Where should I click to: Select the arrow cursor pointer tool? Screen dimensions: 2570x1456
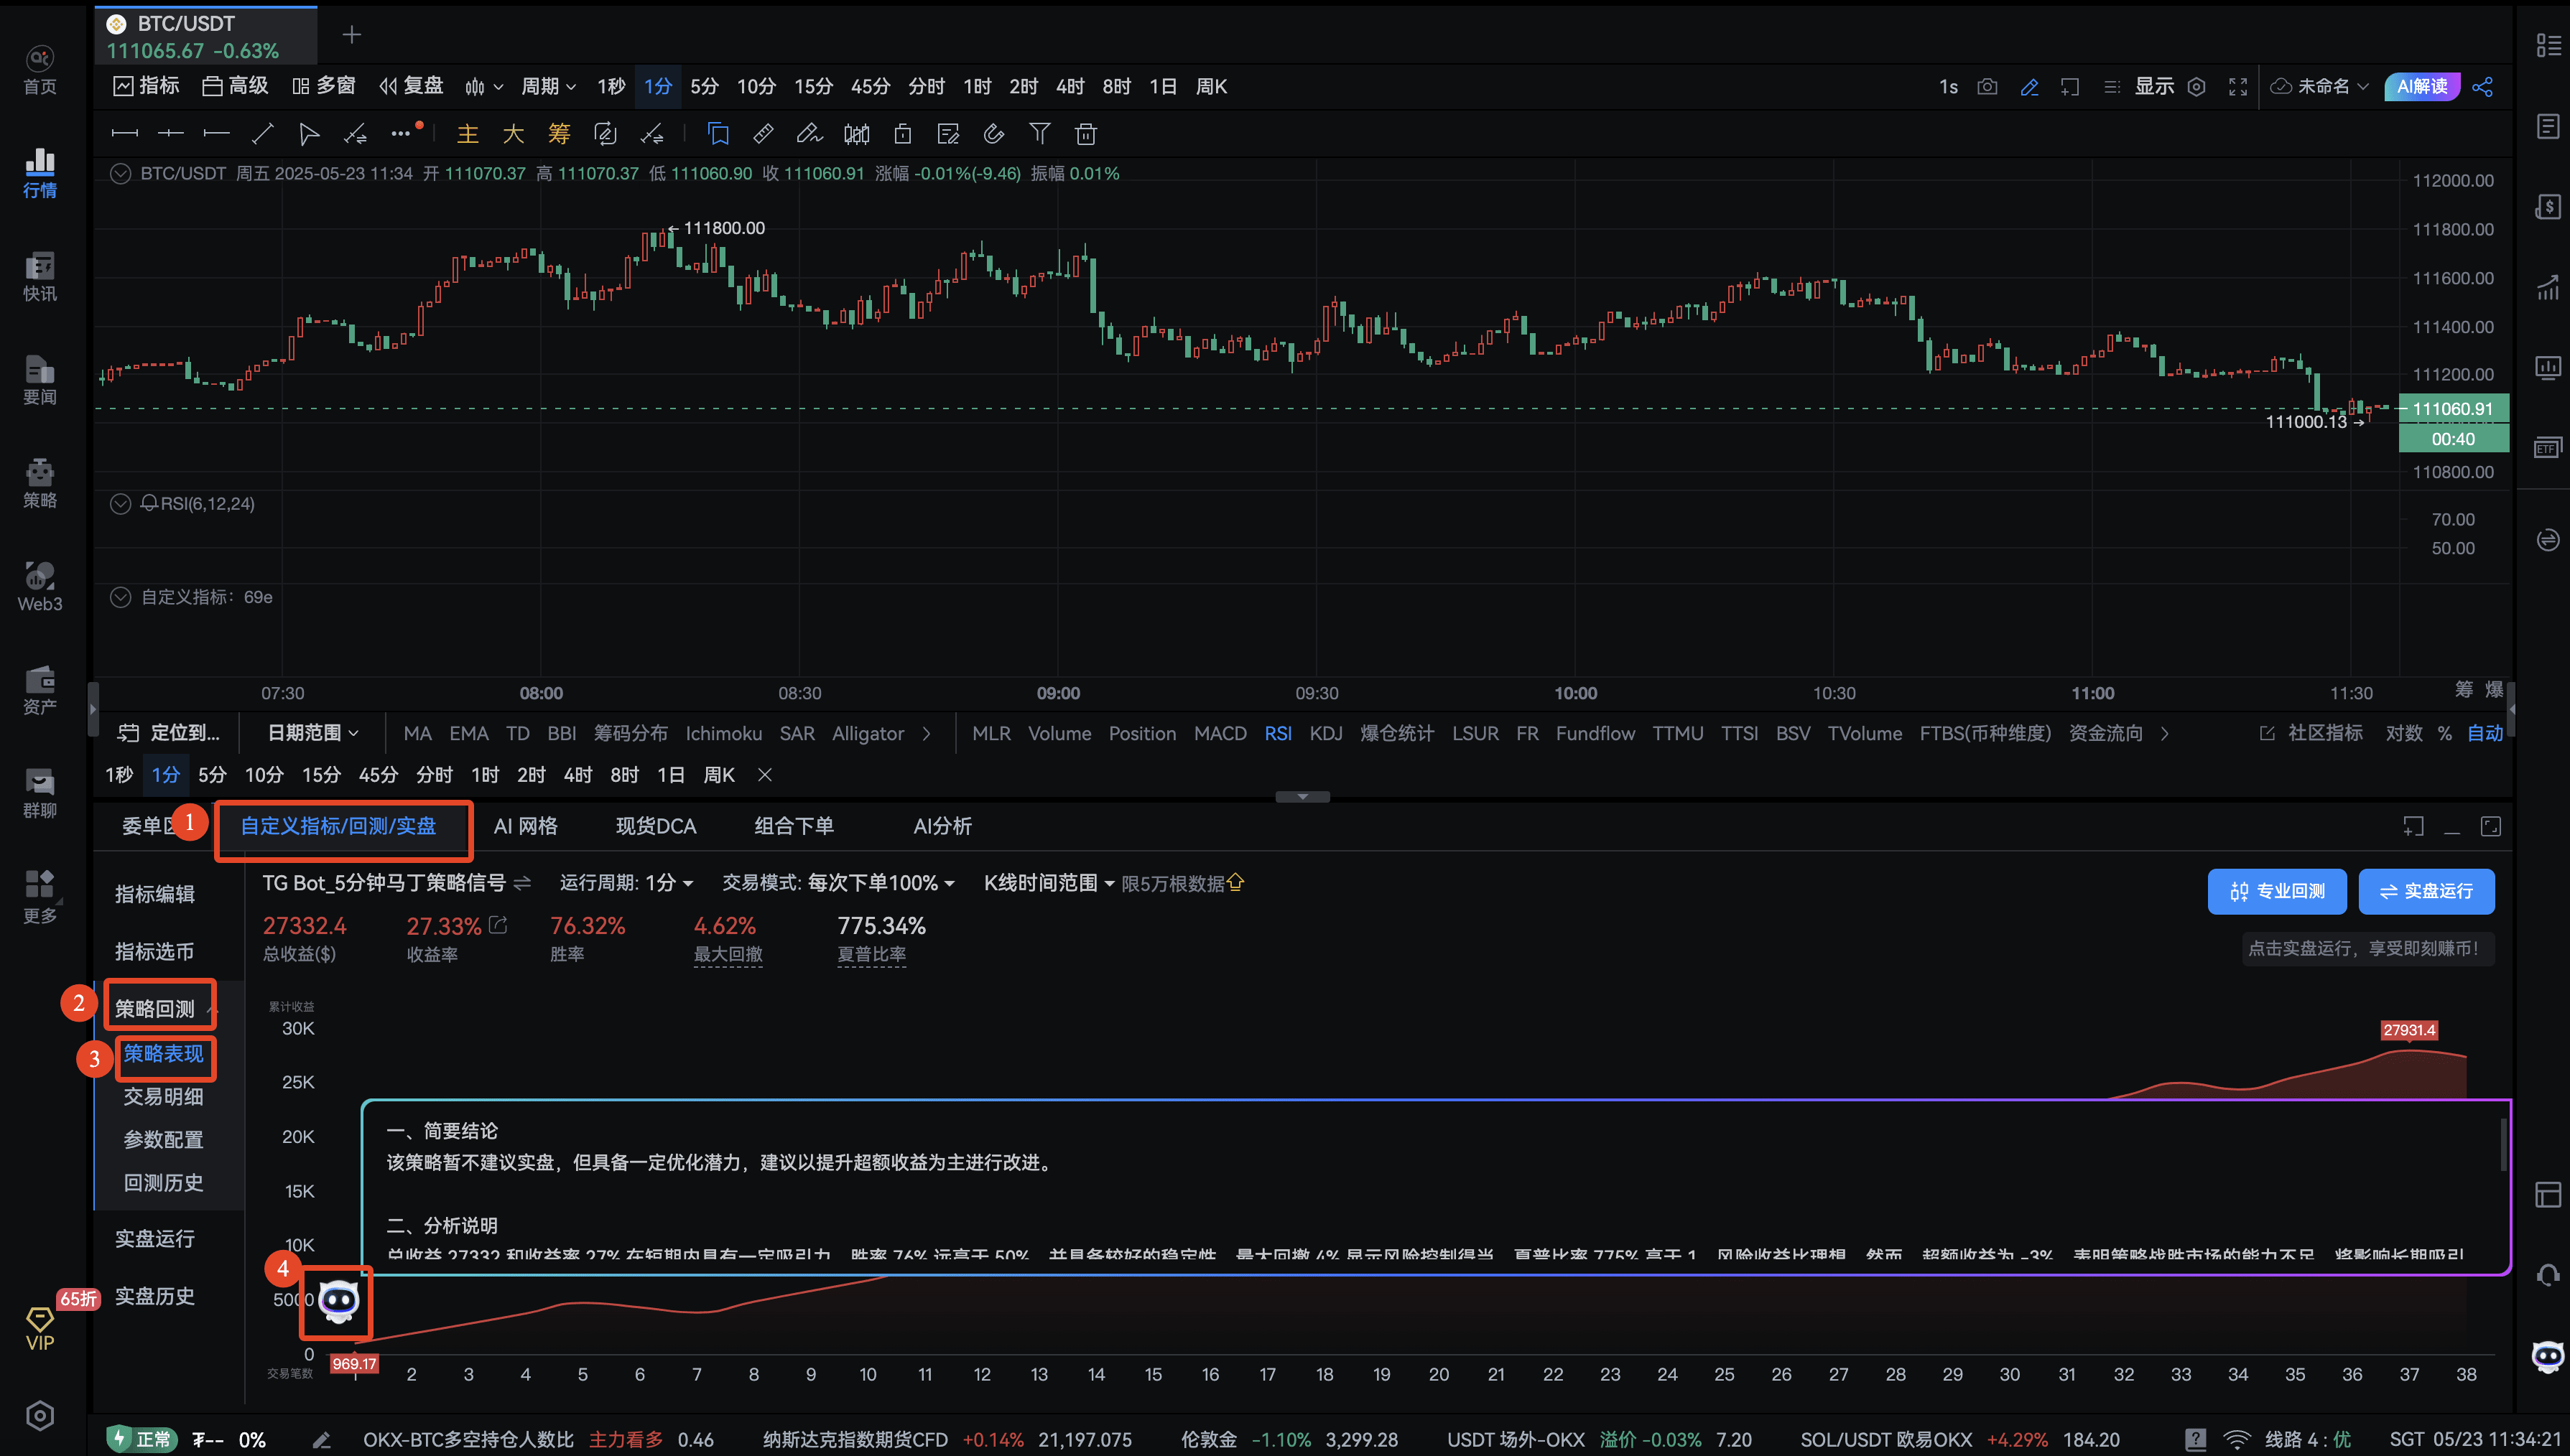tap(308, 134)
